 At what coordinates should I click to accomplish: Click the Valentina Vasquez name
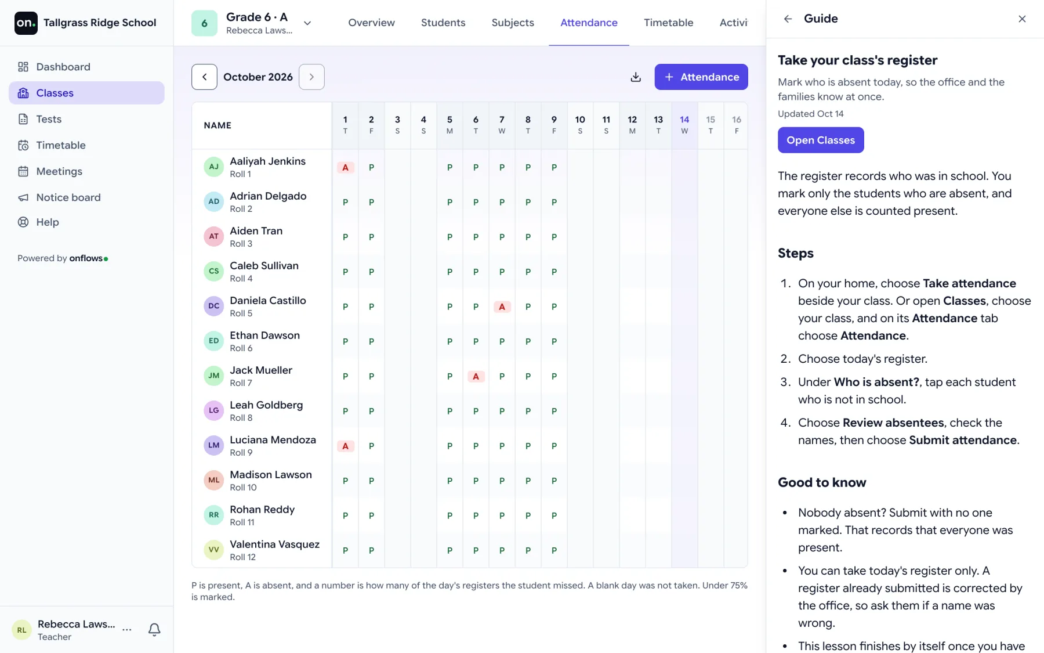click(x=274, y=544)
